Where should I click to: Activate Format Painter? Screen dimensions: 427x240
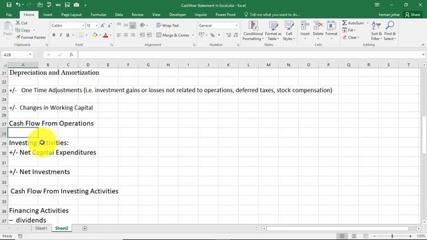point(31,37)
